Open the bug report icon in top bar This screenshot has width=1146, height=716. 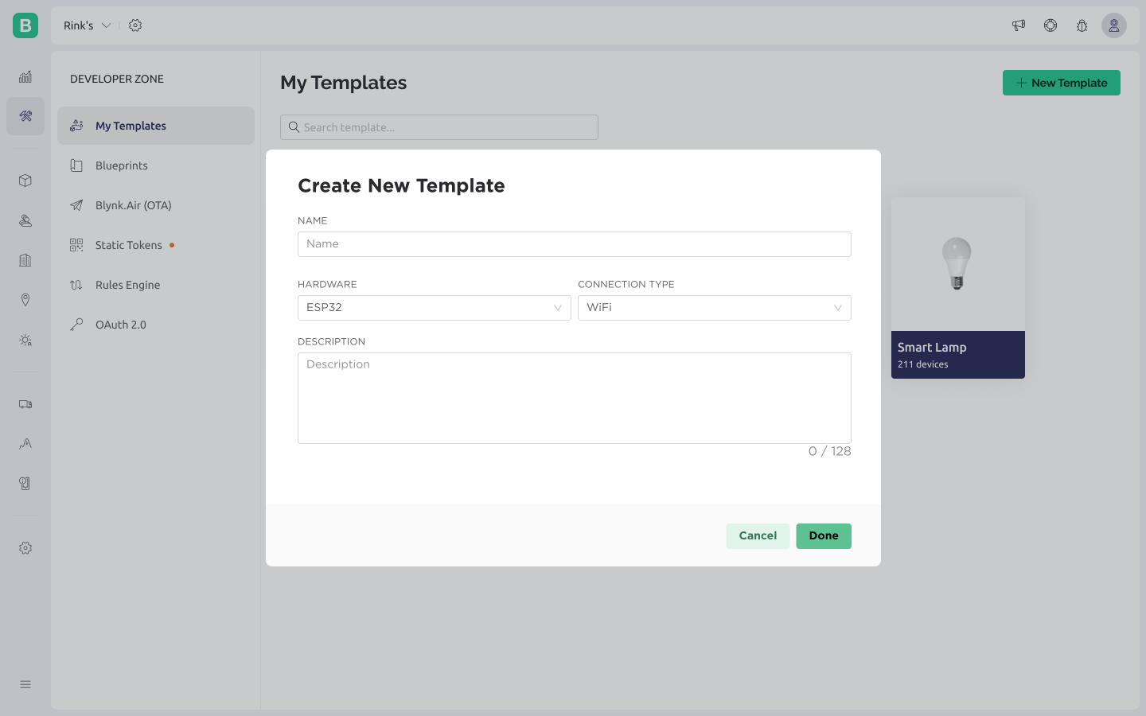pos(1082,25)
